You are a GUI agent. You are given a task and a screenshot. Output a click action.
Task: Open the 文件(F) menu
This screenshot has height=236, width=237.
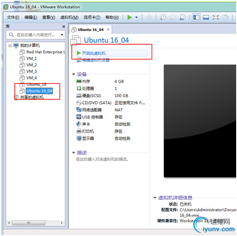[13, 17]
